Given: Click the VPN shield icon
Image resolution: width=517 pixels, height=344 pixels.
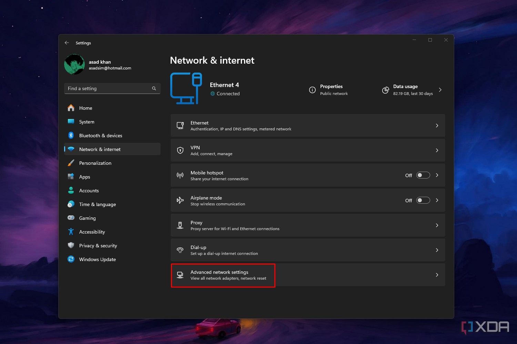Looking at the screenshot, I should pos(180,150).
